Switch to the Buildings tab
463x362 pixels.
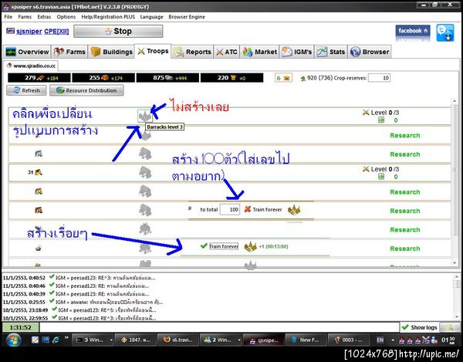tap(111, 52)
